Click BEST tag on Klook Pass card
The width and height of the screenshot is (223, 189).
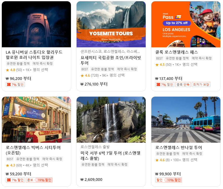tap(159, 58)
